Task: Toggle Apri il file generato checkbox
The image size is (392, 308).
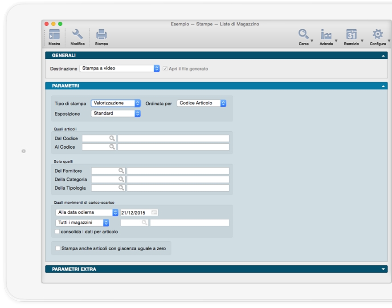Action: 165,69
